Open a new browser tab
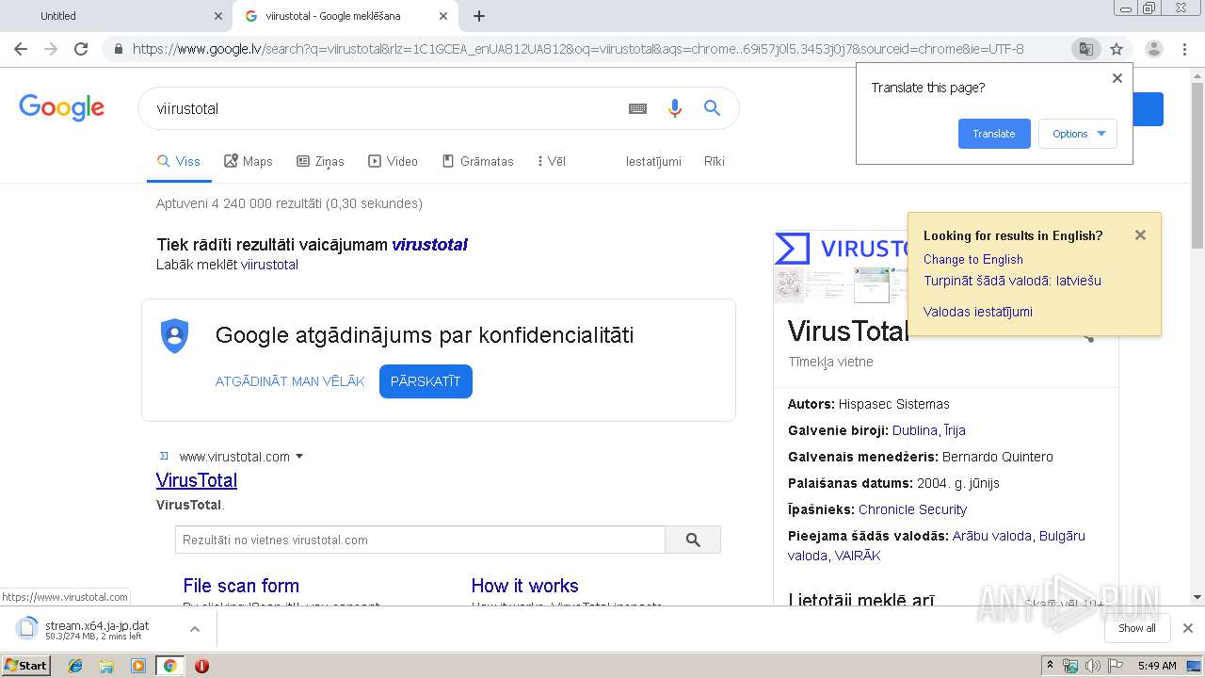1205x678 pixels. pyautogui.click(x=479, y=16)
